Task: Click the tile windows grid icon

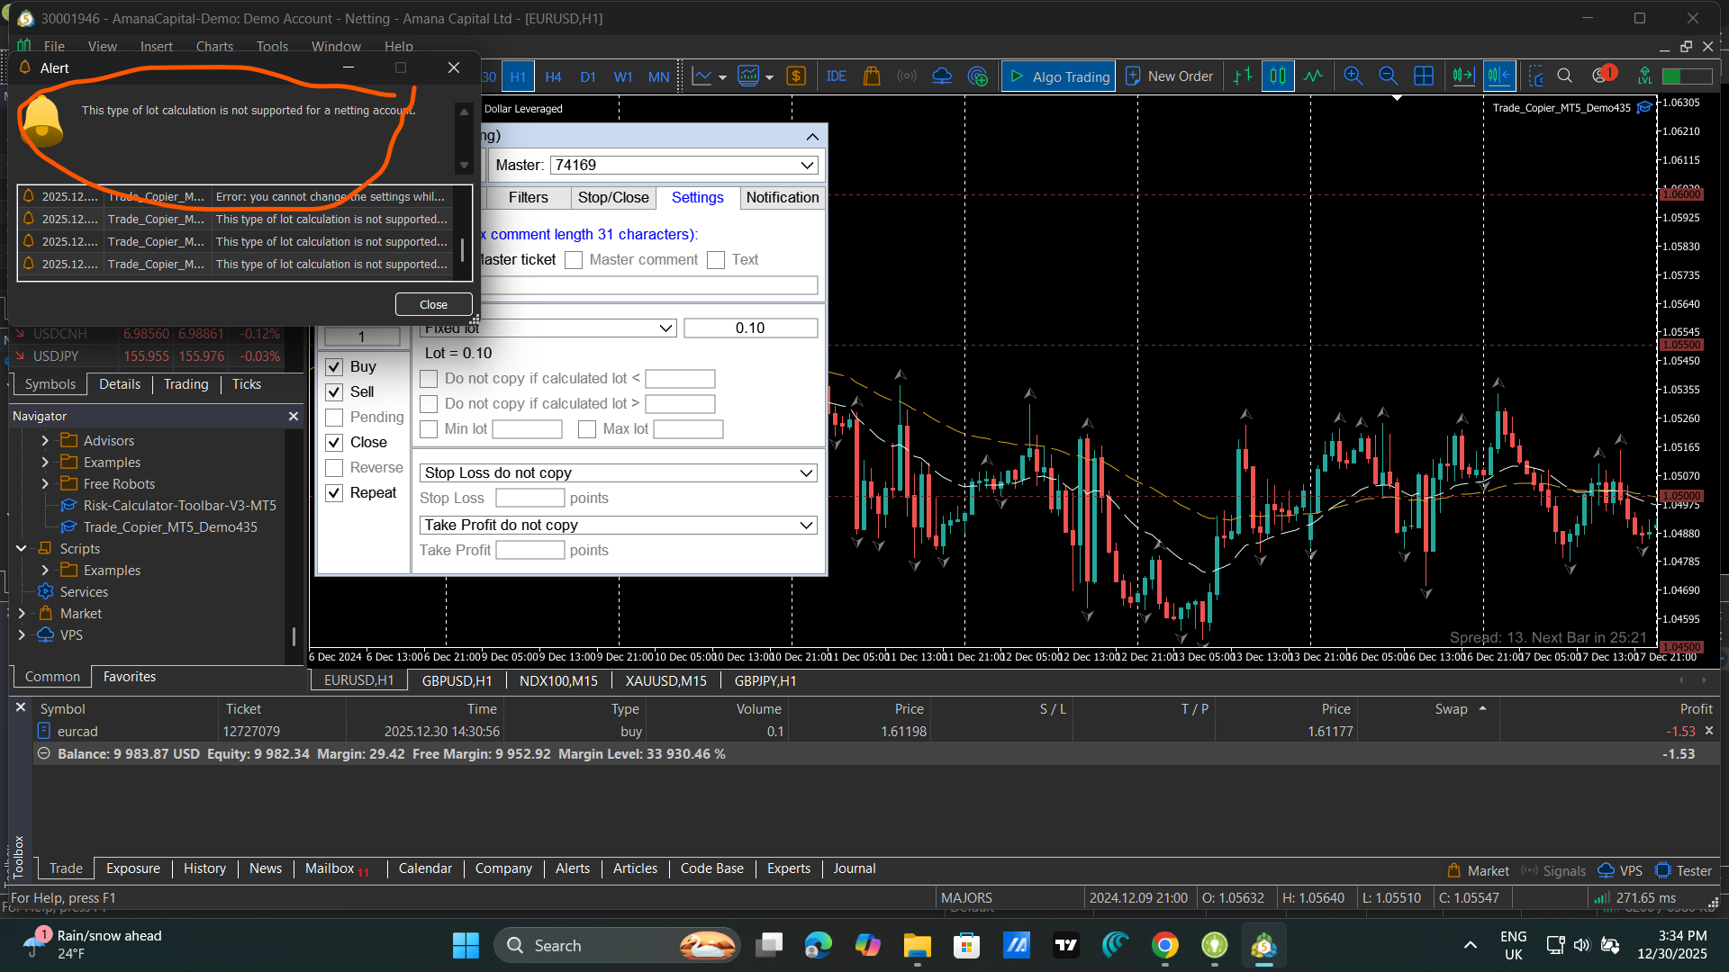Action: [x=1424, y=76]
